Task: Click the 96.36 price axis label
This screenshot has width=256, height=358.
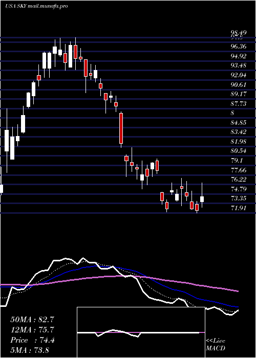Action: tap(239, 47)
